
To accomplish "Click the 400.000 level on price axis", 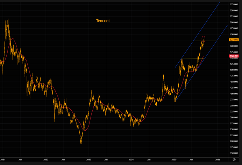I will (x=234, y=94).
